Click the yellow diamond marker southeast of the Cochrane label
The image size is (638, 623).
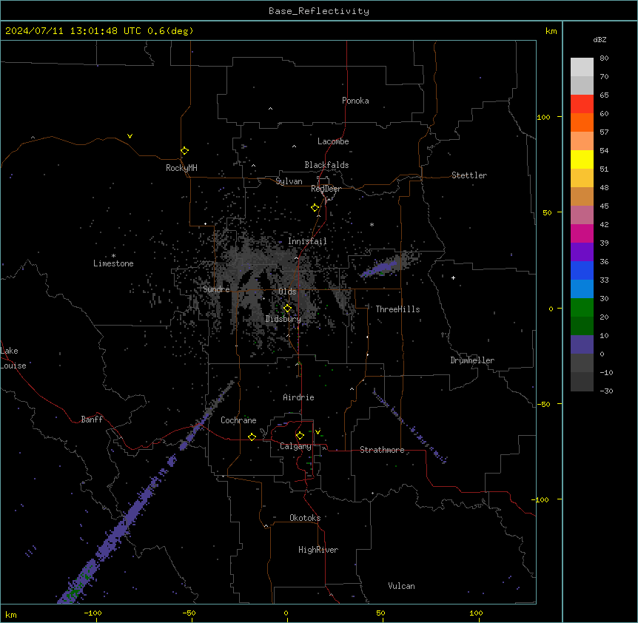pyautogui.click(x=252, y=437)
